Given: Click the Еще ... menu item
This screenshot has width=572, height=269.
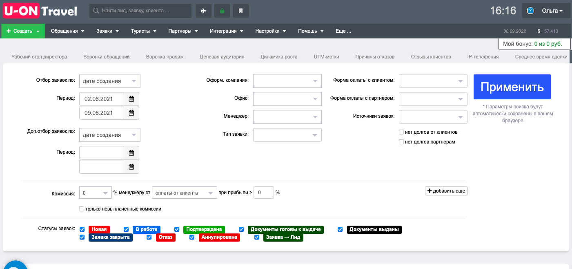Looking at the screenshot, I should pyautogui.click(x=343, y=31).
